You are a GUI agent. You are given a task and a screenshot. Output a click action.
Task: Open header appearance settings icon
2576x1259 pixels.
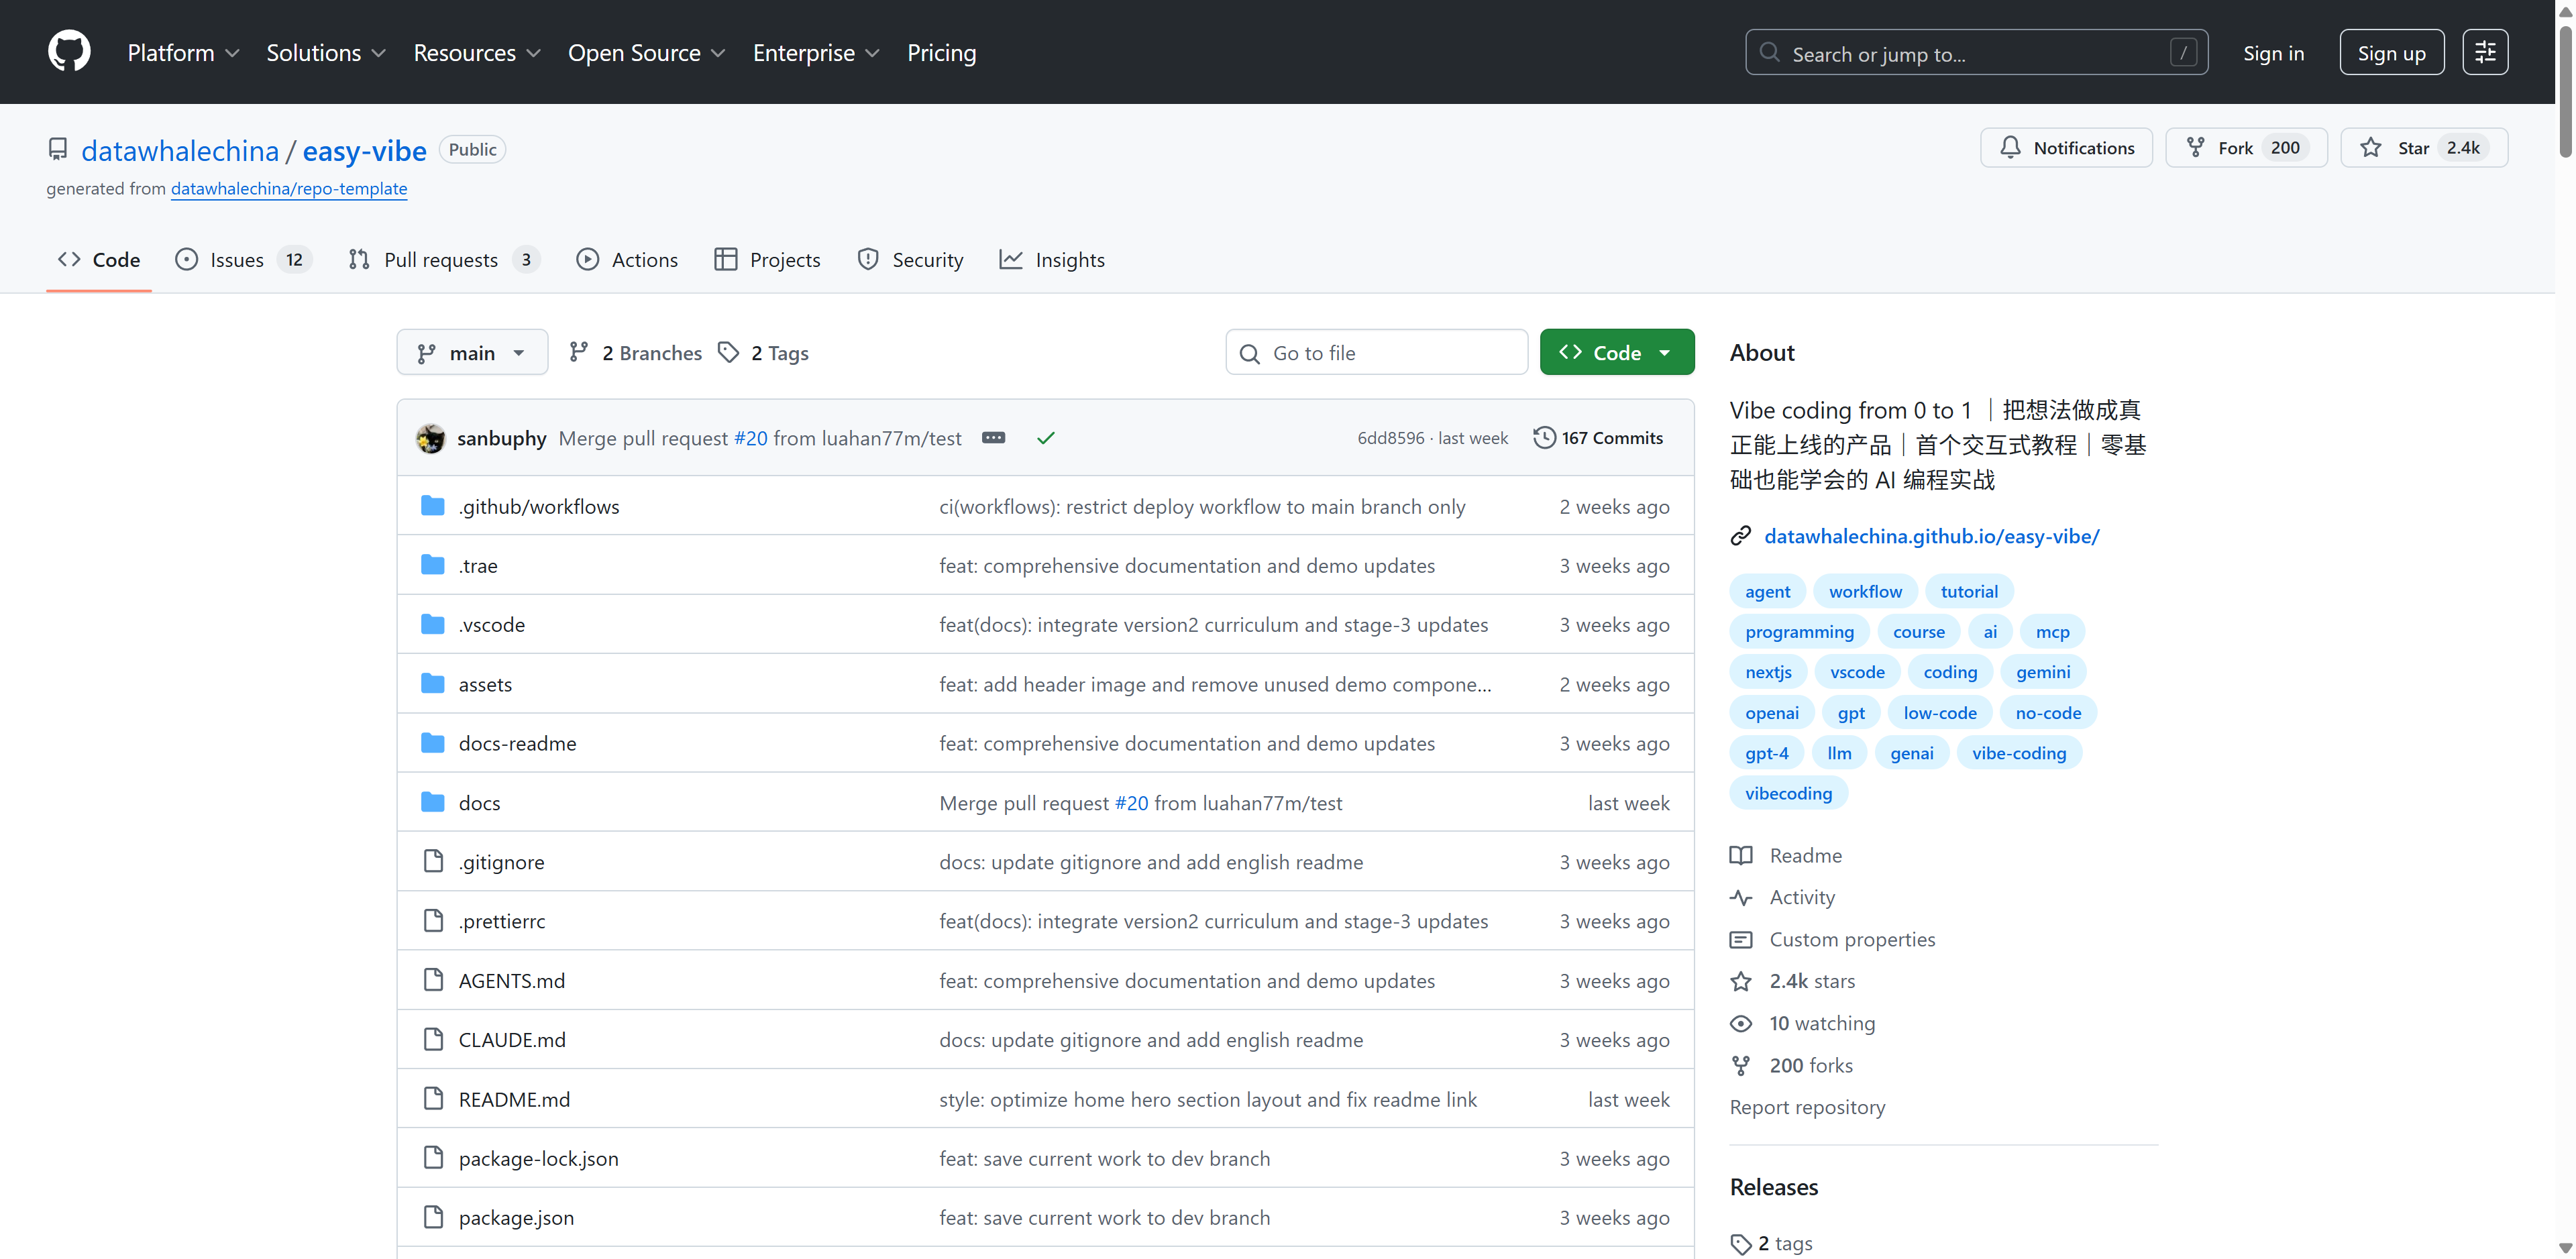(x=2484, y=52)
